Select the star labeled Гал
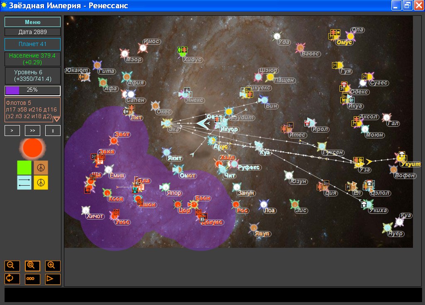Image resolution: width=425 pixels, height=305 pixels. [x=387, y=117]
